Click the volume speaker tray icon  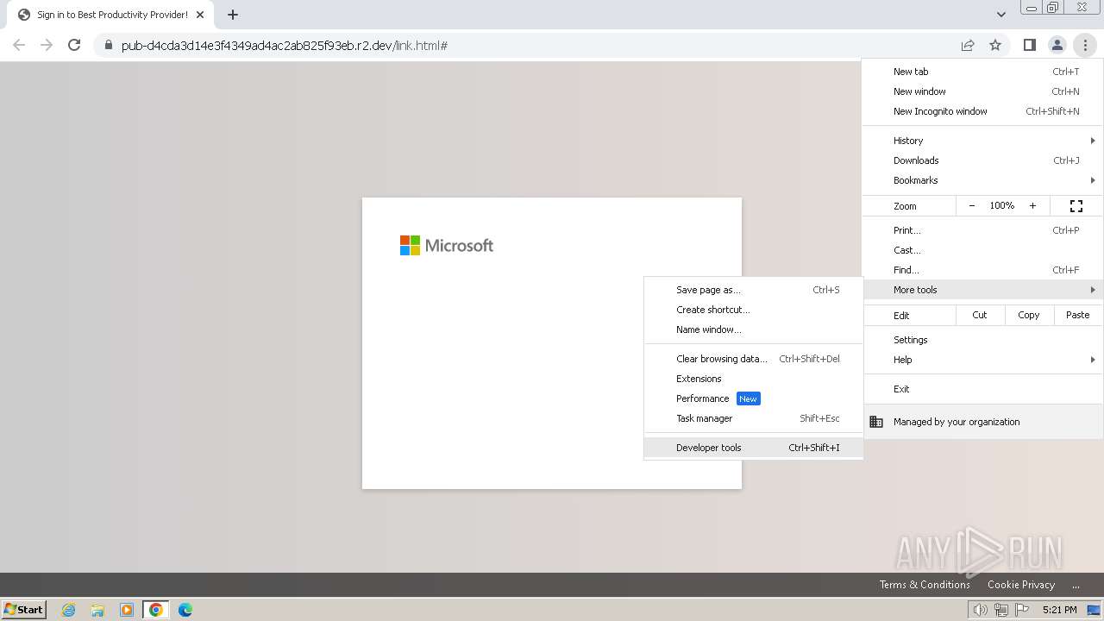pyautogui.click(x=981, y=610)
